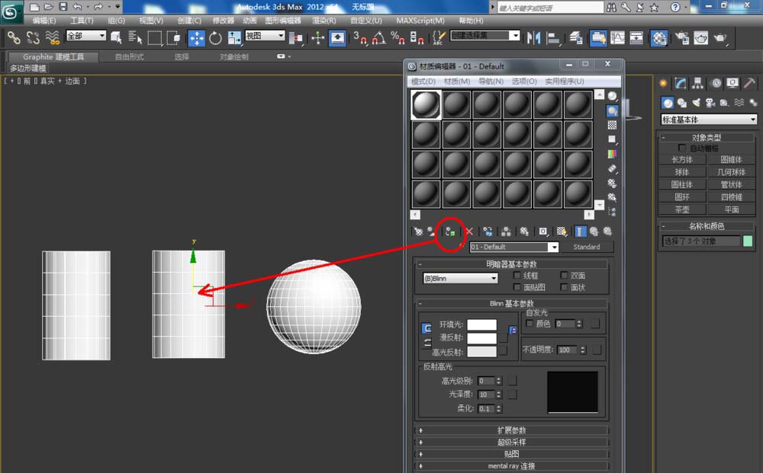
Task: Select the Move tool in main toolbar
Action: 196,37
